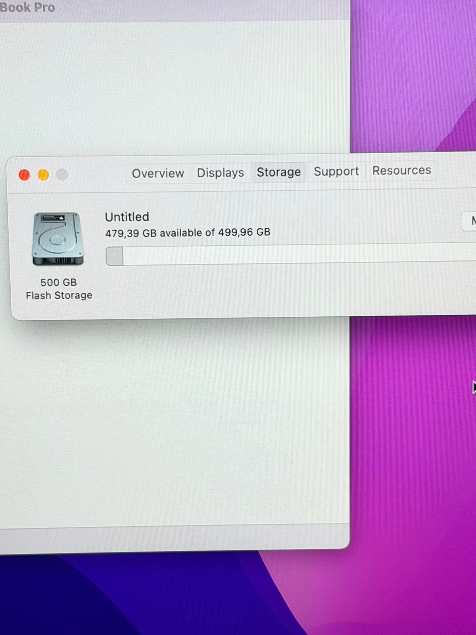Close the About This Mac window

pos(25,175)
